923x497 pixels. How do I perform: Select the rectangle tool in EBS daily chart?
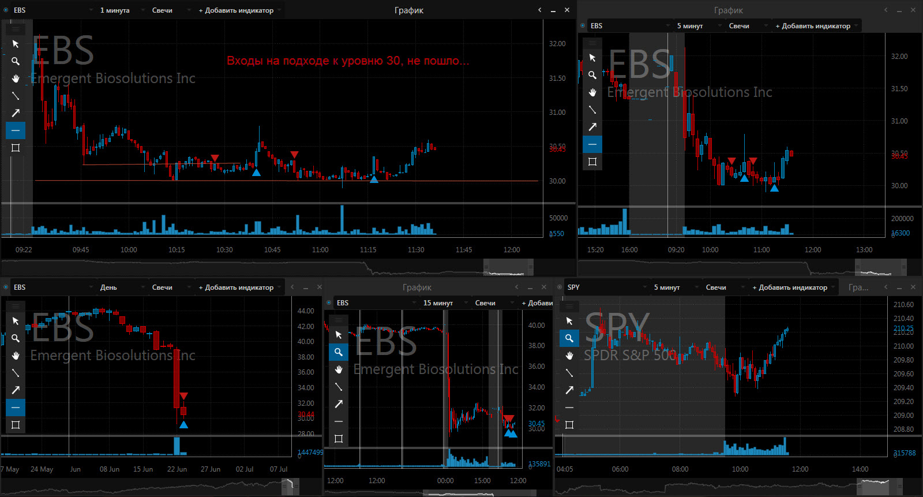click(16, 425)
